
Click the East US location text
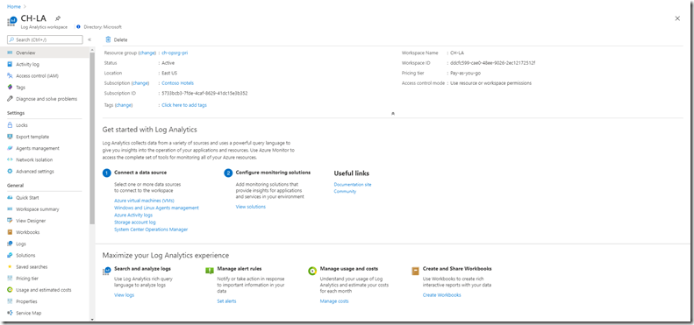click(x=169, y=73)
